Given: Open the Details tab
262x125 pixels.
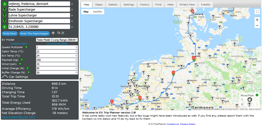Looking at the screenshot, I should coord(113,5).
